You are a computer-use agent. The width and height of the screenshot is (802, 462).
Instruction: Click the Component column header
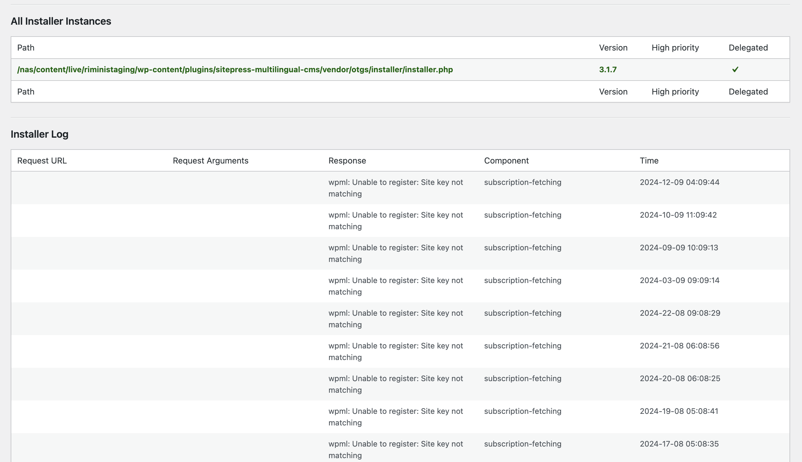506,161
